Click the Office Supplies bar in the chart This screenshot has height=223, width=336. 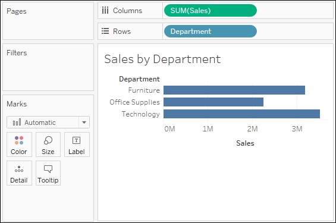[x=213, y=102]
